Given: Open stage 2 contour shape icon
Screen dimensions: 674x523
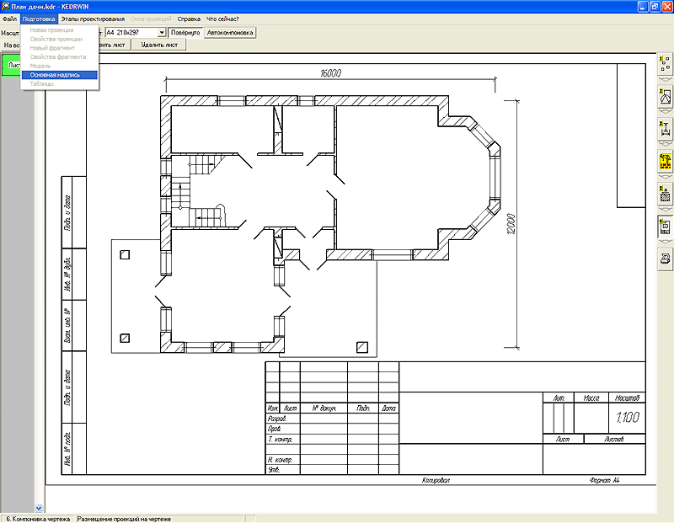Looking at the screenshot, I should pos(665,96).
